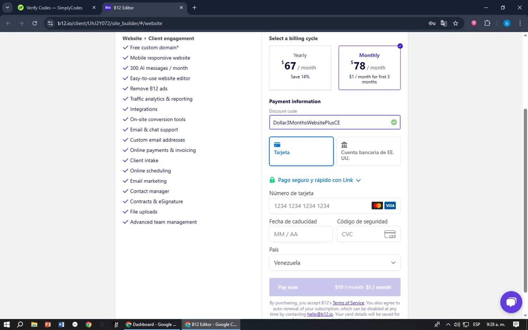Open the red shield extension icon
The image size is (528, 330).
click(474, 23)
